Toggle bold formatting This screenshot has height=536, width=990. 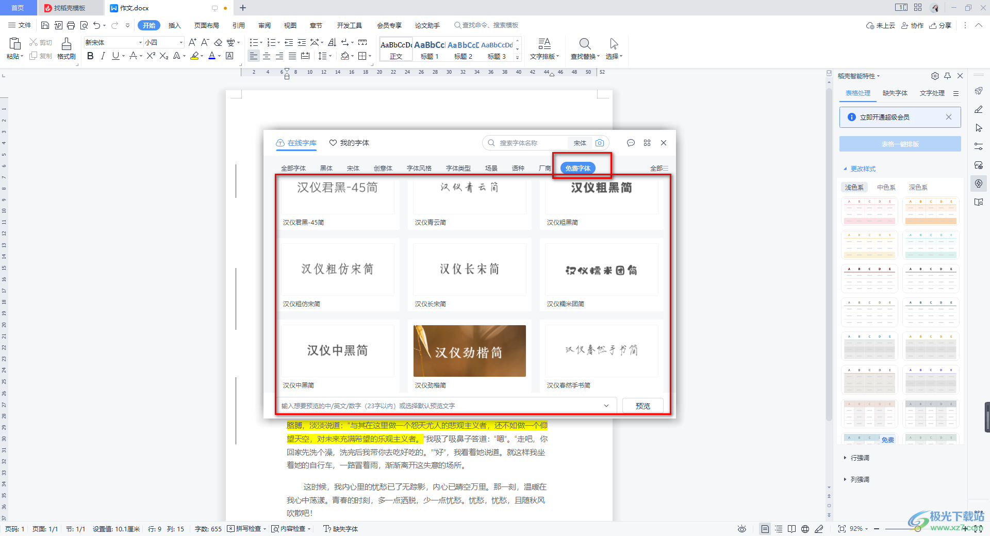[x=90, y=56]
